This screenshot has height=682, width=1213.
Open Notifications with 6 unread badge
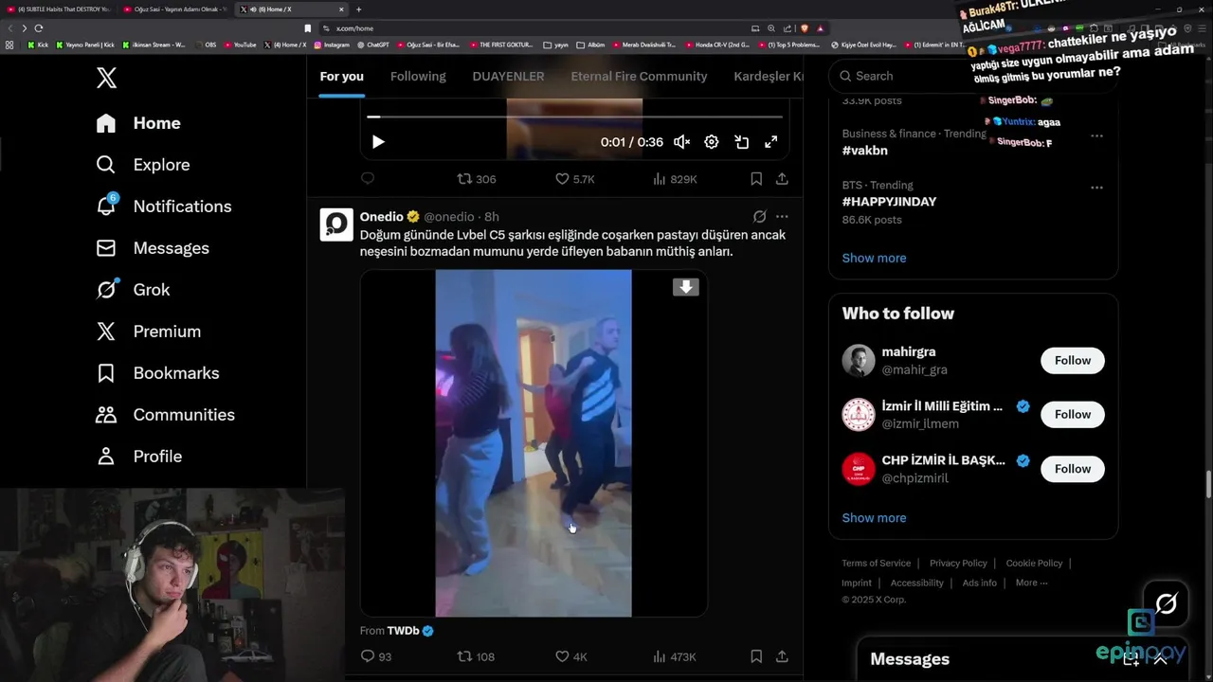(164, 206)
